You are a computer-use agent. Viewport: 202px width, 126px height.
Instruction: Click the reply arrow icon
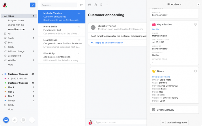(92, 43)
